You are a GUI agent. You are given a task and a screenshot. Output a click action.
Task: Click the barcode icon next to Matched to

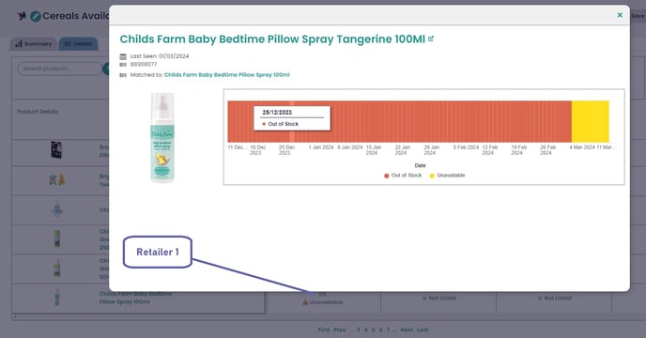123,75
